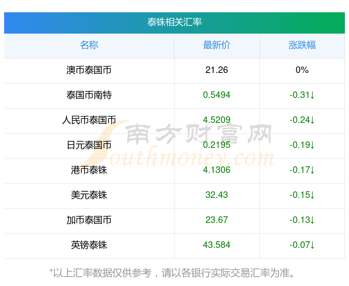
Task: Select the 43.584 price cell
Action: [x=216, y=245]
